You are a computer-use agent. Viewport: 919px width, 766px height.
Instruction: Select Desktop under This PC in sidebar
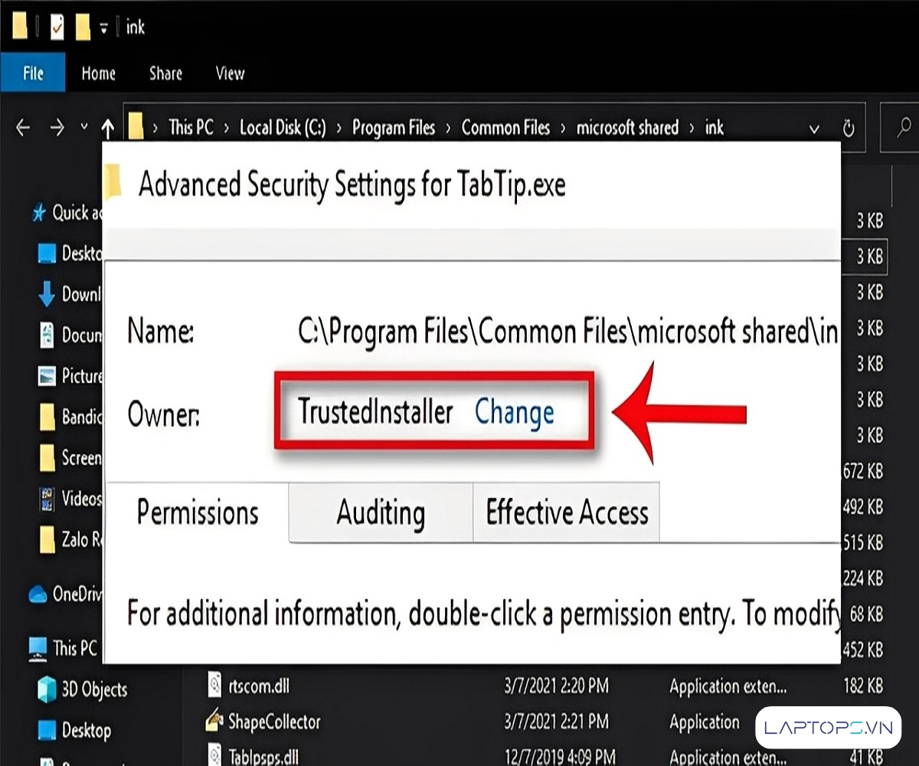(85, 730)
